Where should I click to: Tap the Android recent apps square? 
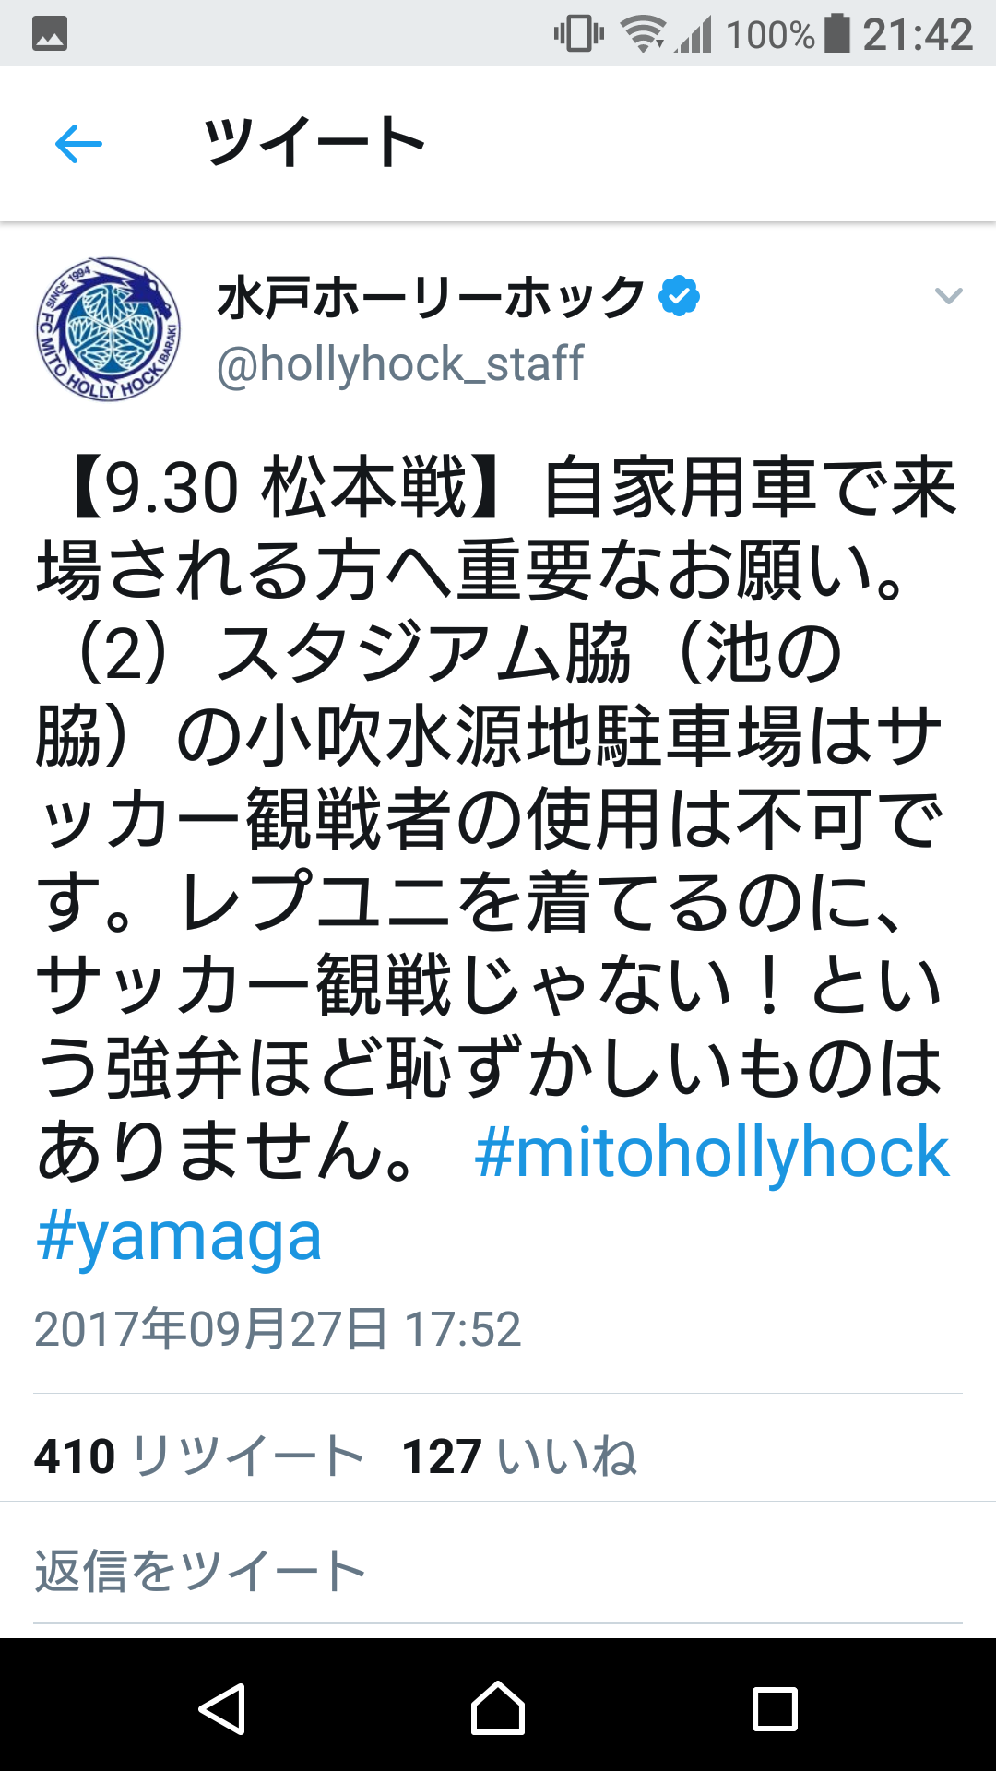click(775, 1709)
